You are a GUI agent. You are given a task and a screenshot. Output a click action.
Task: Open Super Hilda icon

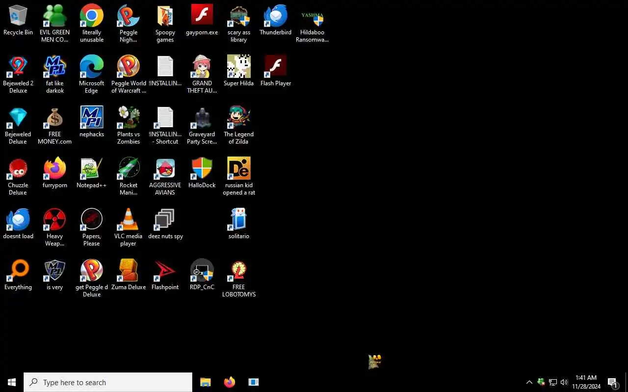coord(239,72)
